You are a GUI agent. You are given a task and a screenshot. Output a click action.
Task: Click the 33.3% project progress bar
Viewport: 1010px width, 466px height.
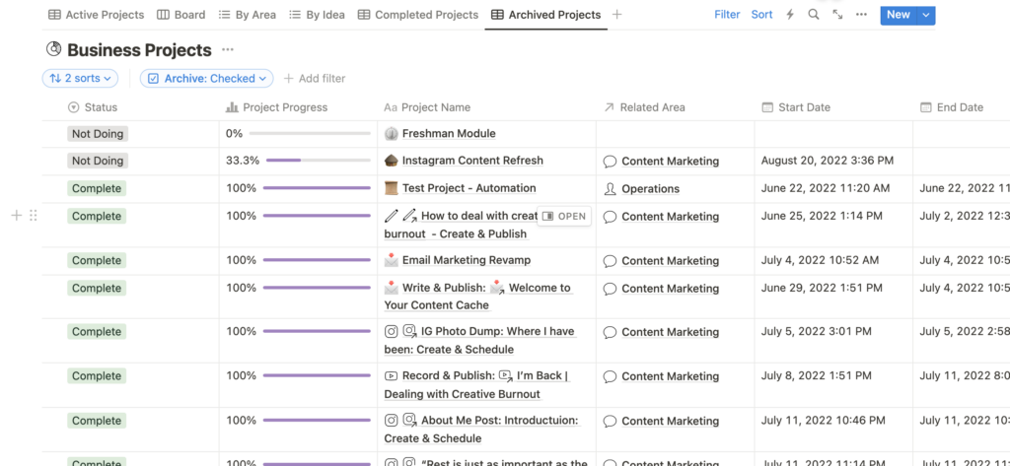tap(319, 161)
